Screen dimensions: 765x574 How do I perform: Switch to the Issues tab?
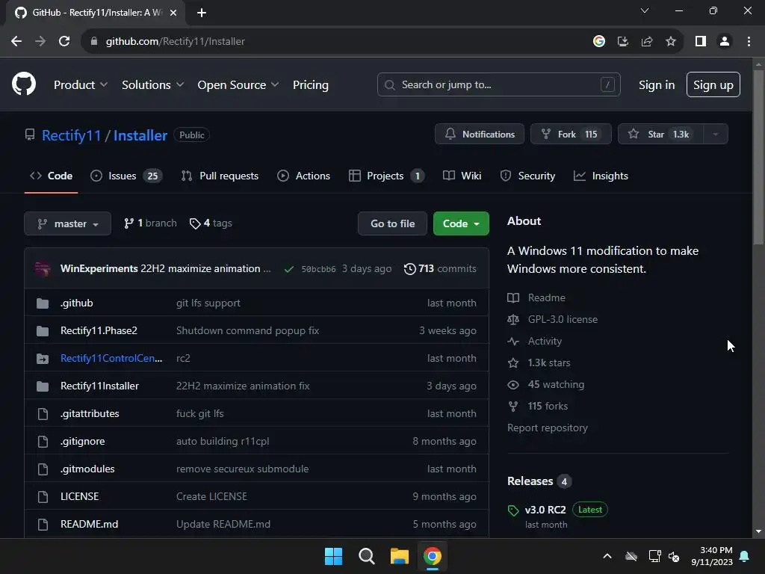coord(126,176)
